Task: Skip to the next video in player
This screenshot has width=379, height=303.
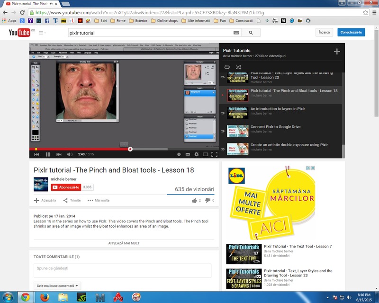Action: (x=59, y=154)
